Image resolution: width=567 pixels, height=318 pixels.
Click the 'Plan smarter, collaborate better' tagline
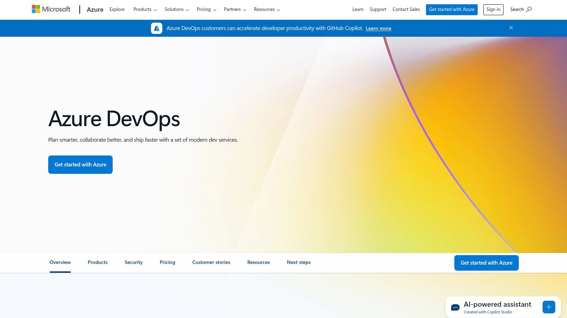[x=143, y=140]
